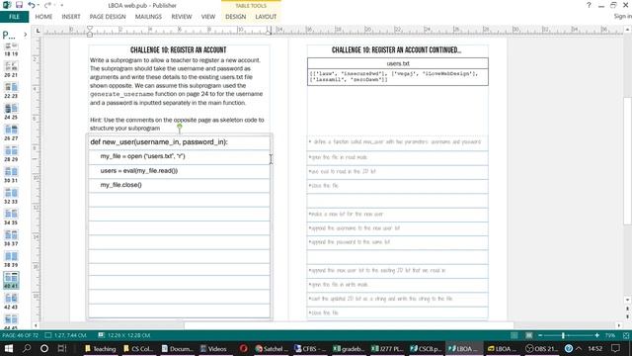Screen dimensions: 632x356
Task: Select the pages 42-43 thumbnail
Action: (11, 302)
